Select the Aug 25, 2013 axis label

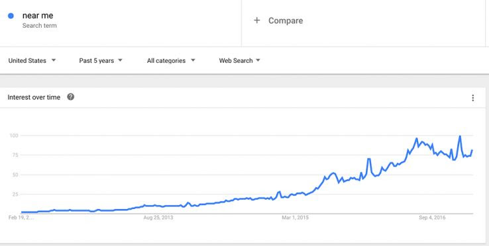tap(158, 218)
